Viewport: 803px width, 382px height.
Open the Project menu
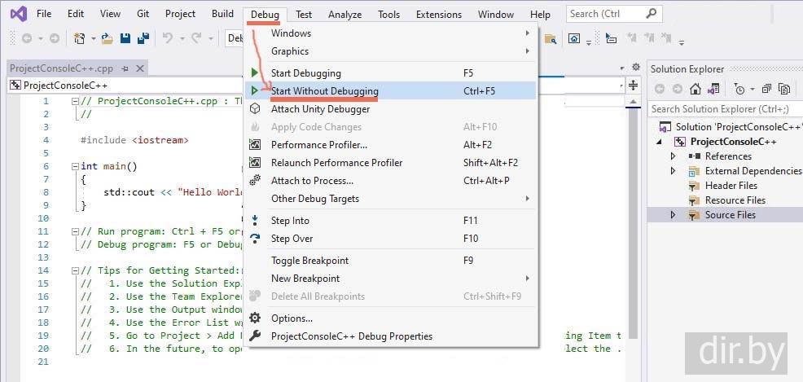[x=180, y=14]
